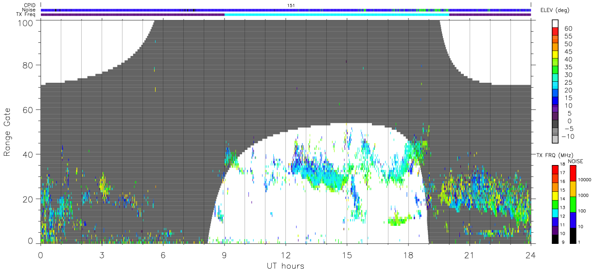Click the cyan segment of the TX Freq strip
The image size is (597, 276).
click(x=336, y=15)
